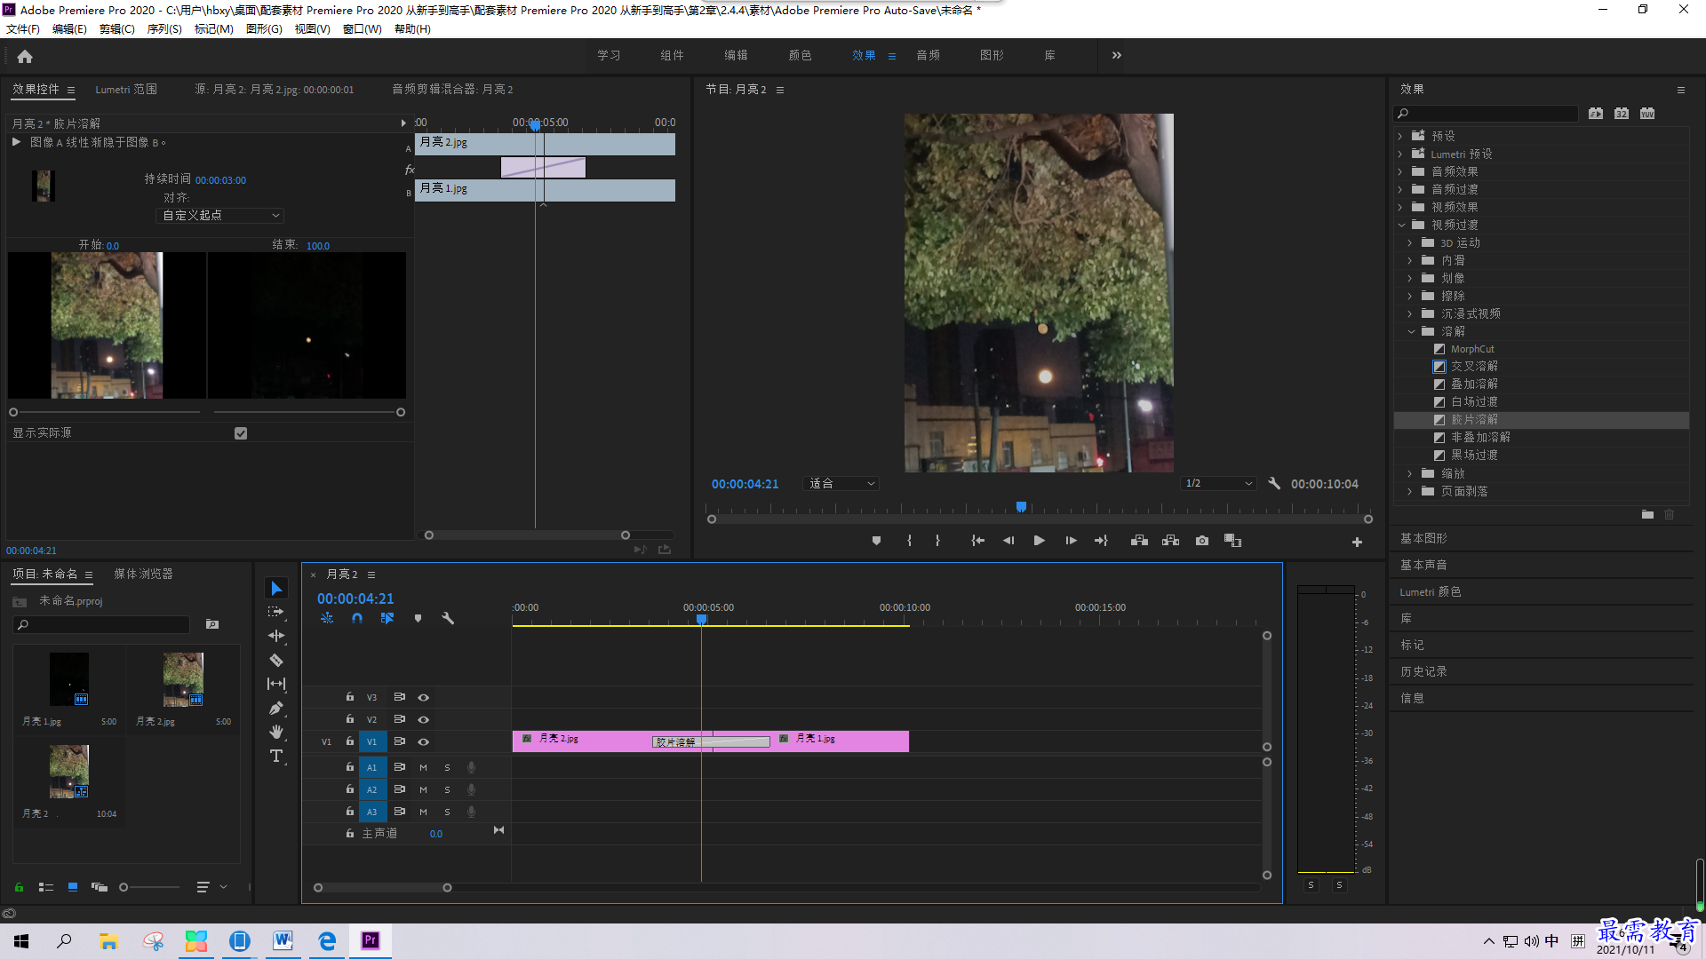Viewport: 1706px width, 959px height.
Task: Open the 历史记录 panel
Action: point(1423,672)
